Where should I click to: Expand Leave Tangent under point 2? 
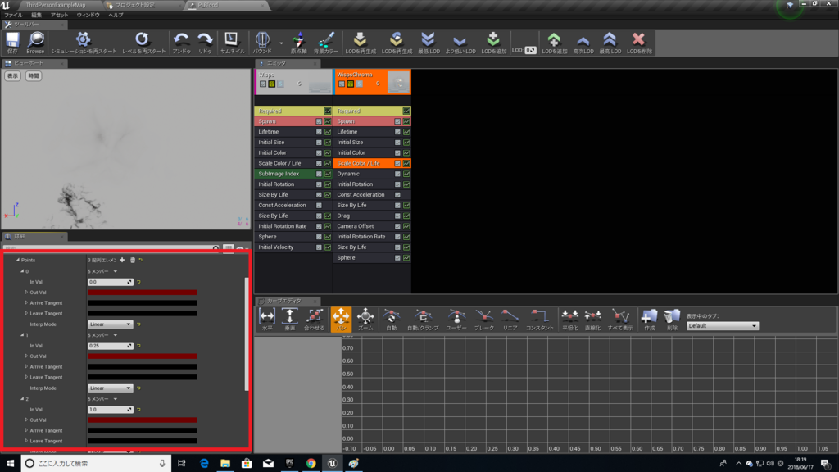pos(26,441)
